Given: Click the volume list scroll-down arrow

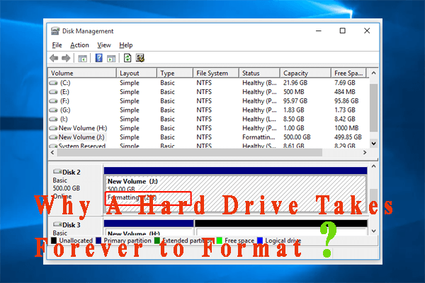Looking at the screenshot, I should (x=373, y=143).
